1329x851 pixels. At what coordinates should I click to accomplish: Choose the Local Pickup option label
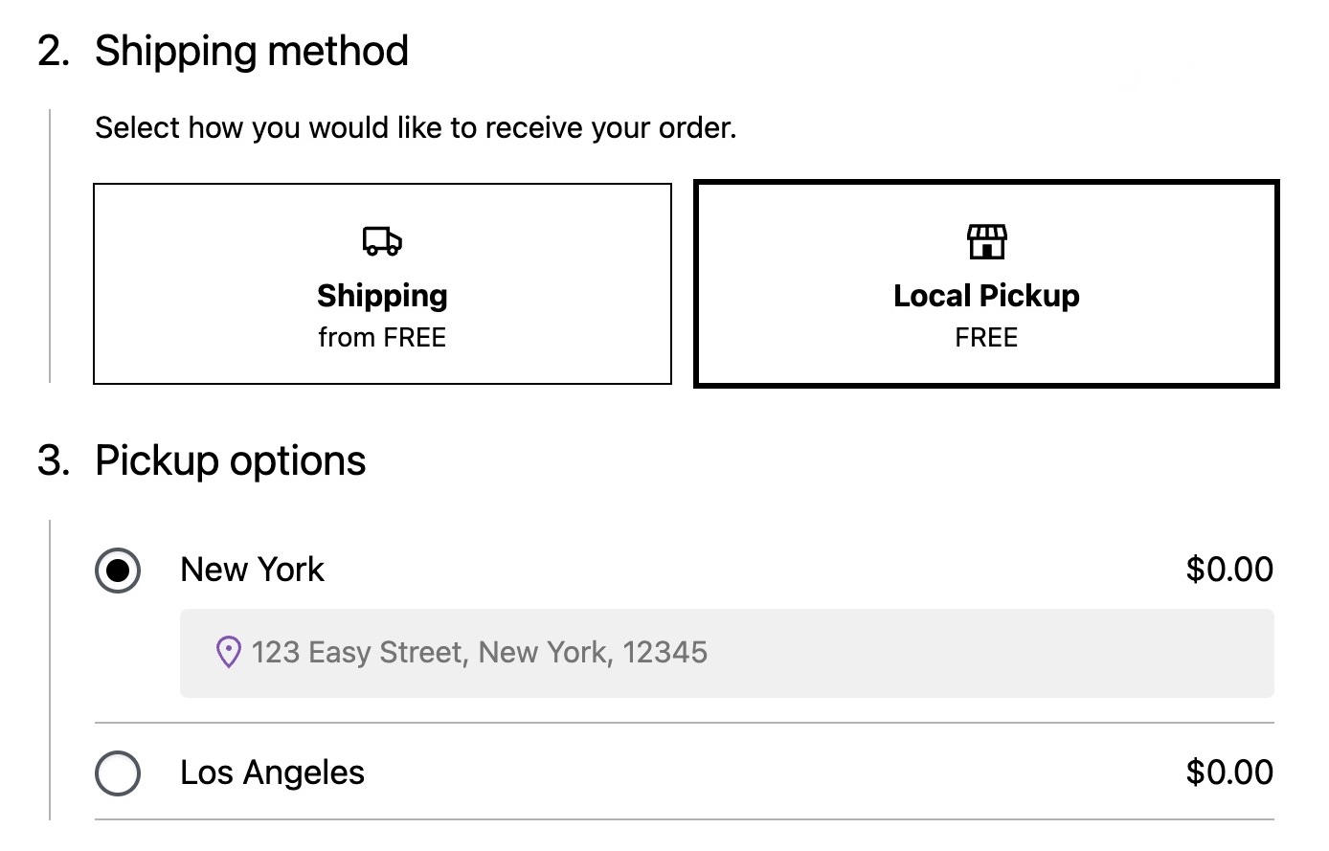pyautogui.click(x=986, y=296)
